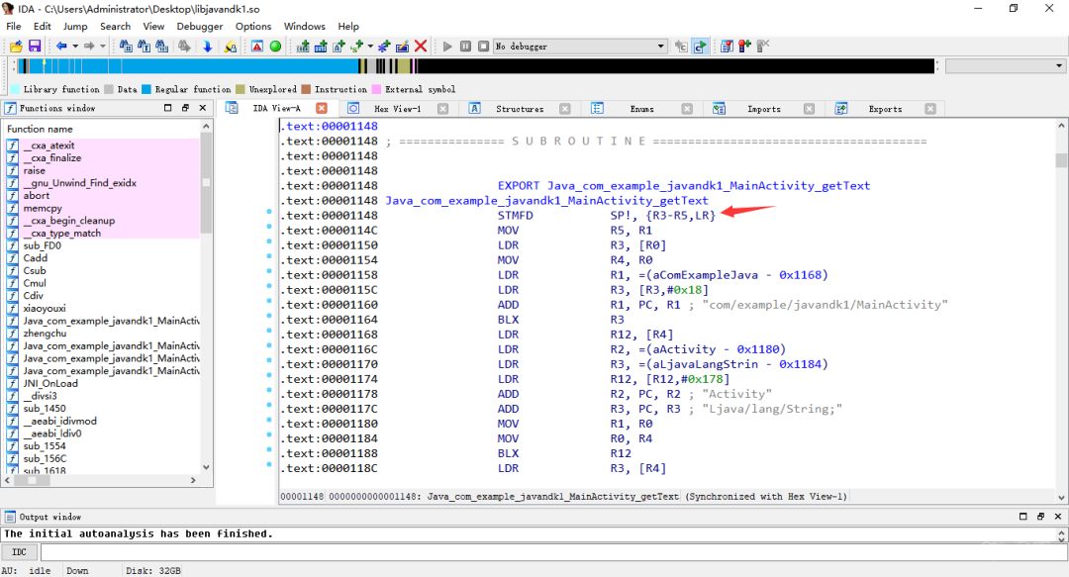Open the Debugger menu
Screen dimensions: 1069x577
[200, 26]
